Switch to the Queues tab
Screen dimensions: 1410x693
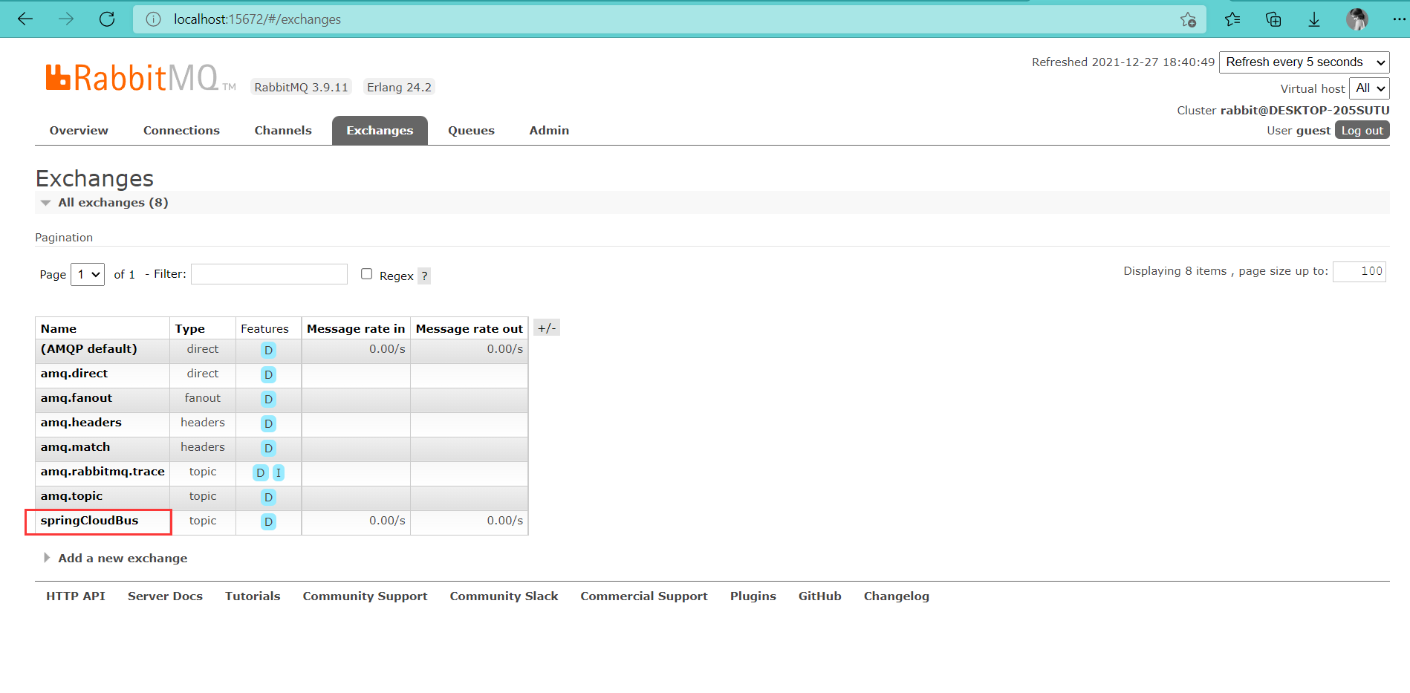click(x=471, y=131)
